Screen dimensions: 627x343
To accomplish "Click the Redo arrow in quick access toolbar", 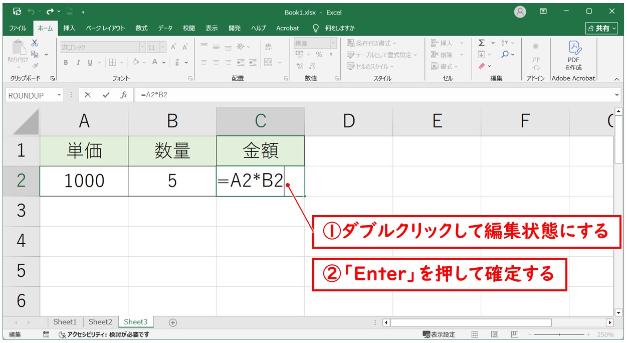I will tap(50, 11).
